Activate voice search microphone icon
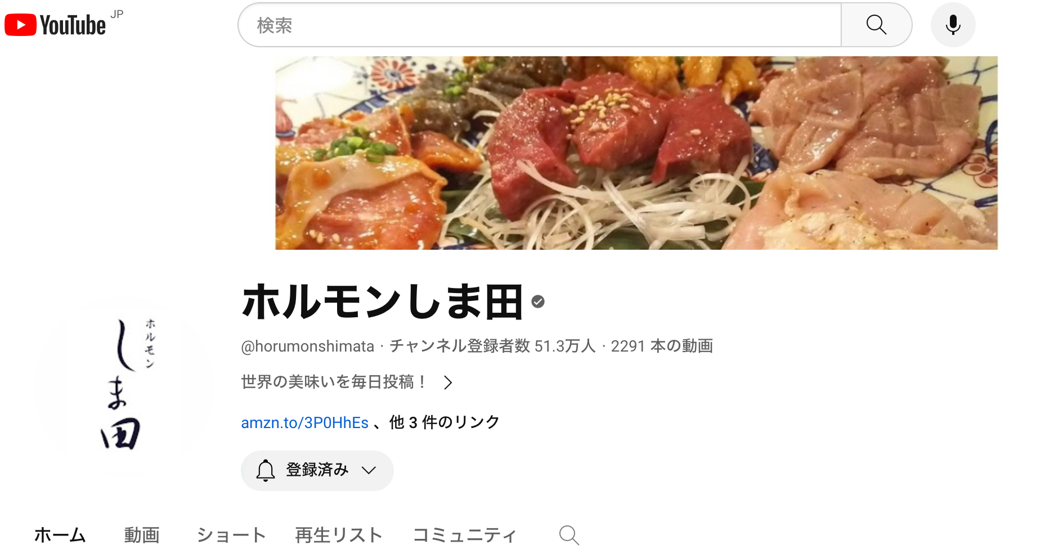The width and height of the screenshot is (1054, 558). coord(953,25)
